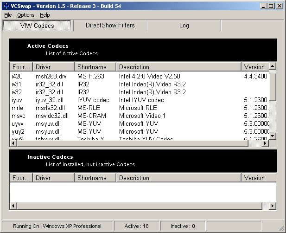This screenshot has width=286, height=233.
Task: Click the Active : 18 status panel
Action: [x=136, y=226]
